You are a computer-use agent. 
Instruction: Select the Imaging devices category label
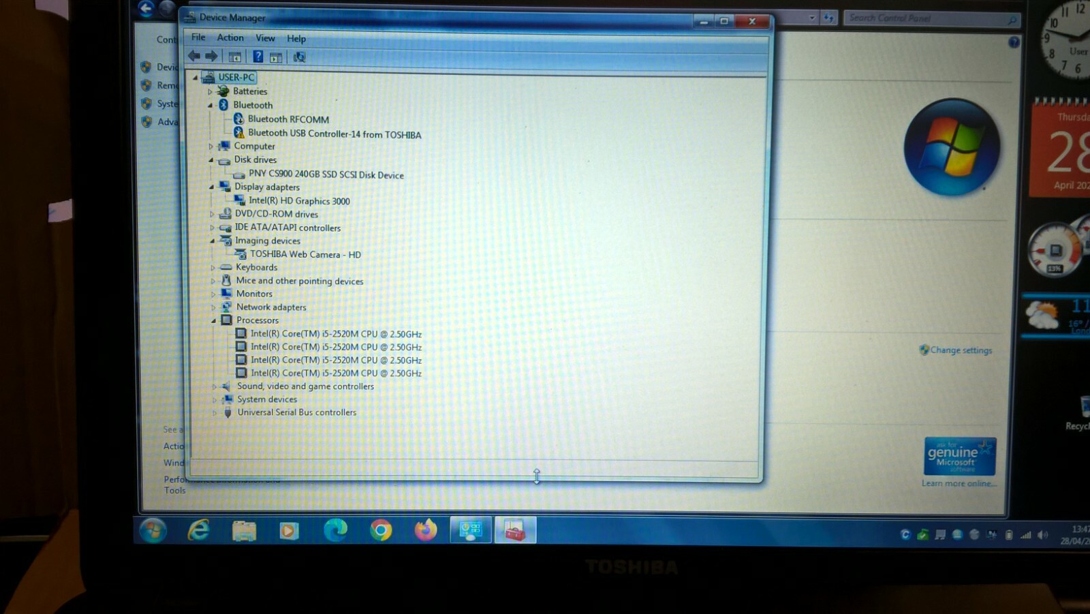click(x=268, y=241)
